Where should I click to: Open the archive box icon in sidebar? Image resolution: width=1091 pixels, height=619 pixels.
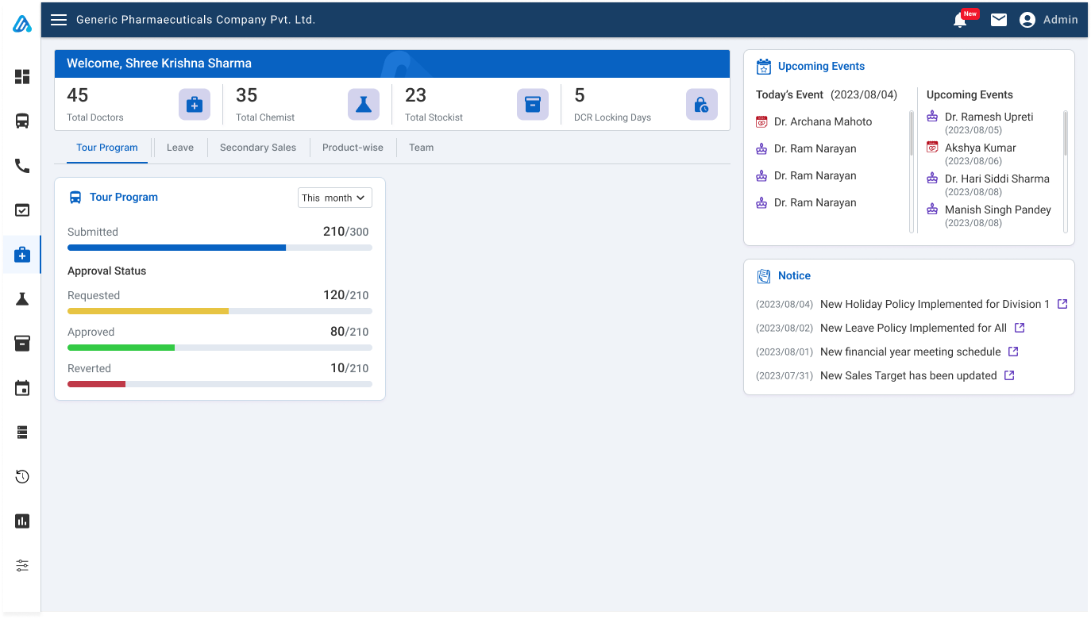(22, 344)
